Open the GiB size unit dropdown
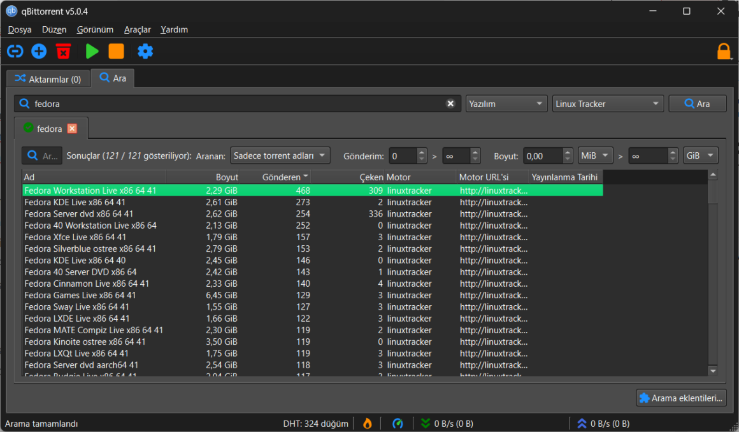The height and width of the screenshot is (432, 739). click(700, 155)
